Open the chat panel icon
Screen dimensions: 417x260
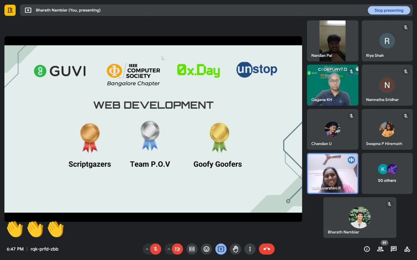[393, 249]
